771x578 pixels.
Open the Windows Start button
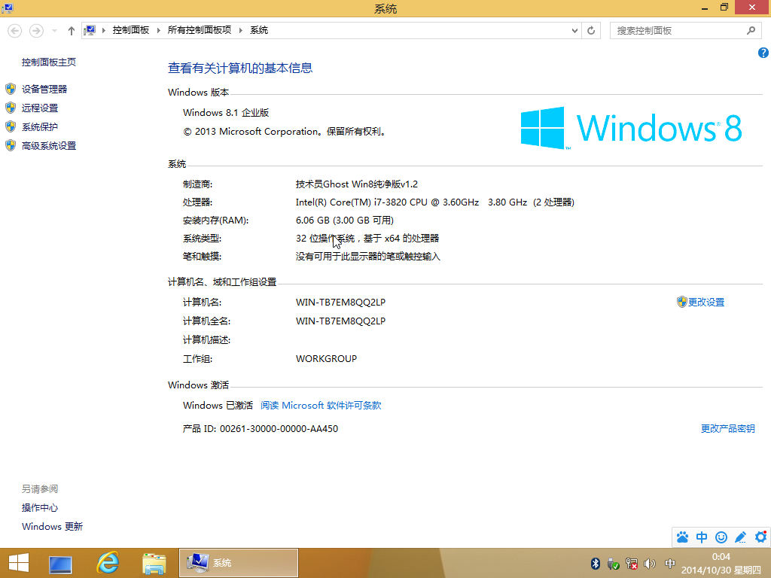[19, 563]
